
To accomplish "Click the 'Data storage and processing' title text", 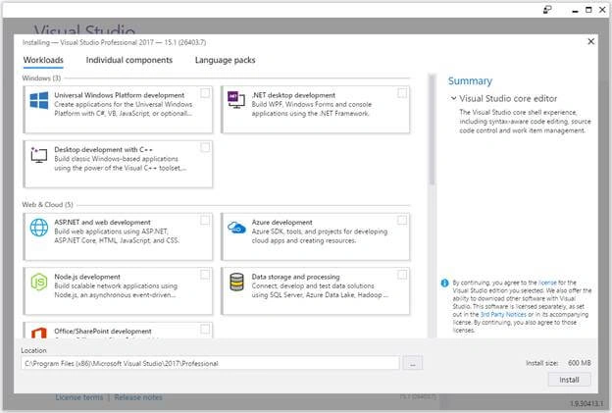I will coord(295,277).
